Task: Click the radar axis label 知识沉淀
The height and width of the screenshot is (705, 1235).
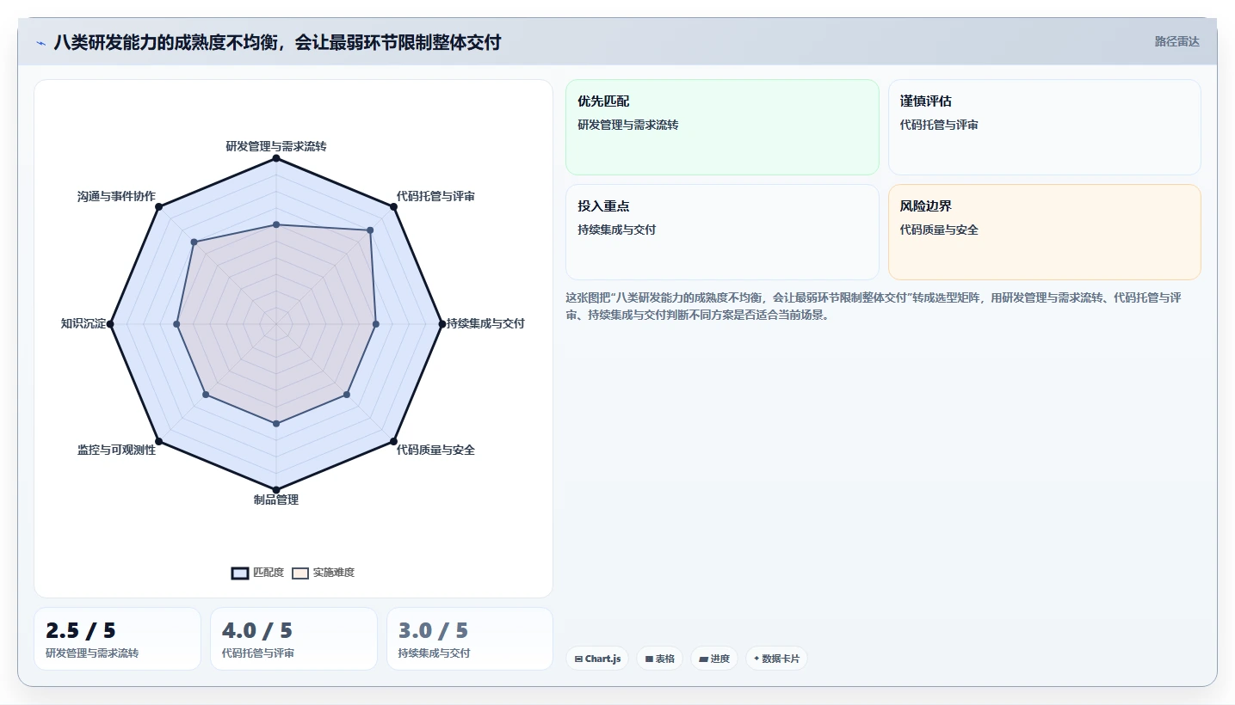Action: 83,323
